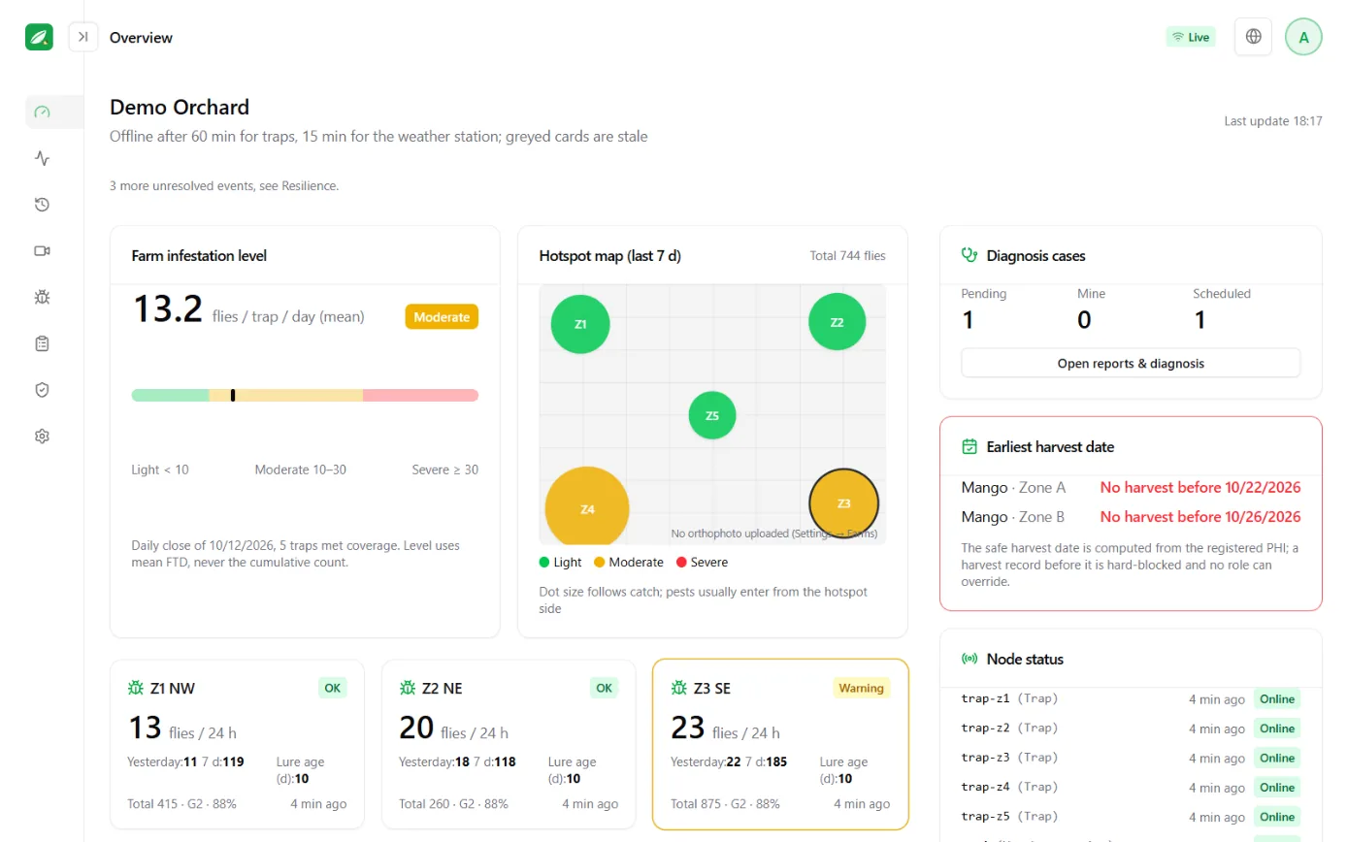The height and width of the screenshot is (842, 1347).
Task: Click the 'Last update 18:17' text
Action: [x=1273, y=121]
